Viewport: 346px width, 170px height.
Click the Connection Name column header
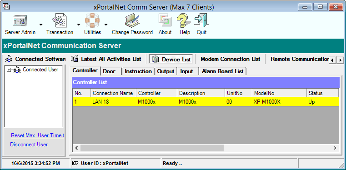pyautogui.click(x=113, y=93)
